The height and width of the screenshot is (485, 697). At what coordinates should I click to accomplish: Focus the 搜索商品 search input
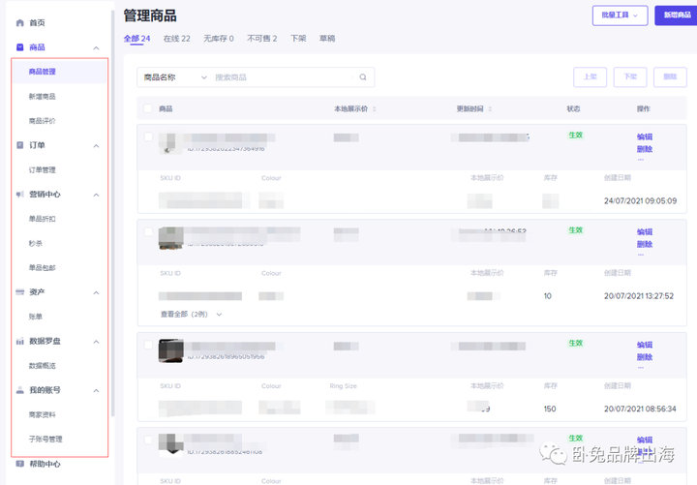(x=285, y=77)
